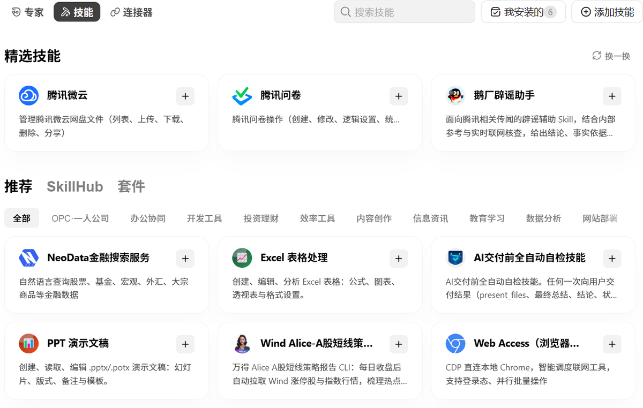
Task: Click description 自然语言查询股票、基金
Action: point(104,288)
